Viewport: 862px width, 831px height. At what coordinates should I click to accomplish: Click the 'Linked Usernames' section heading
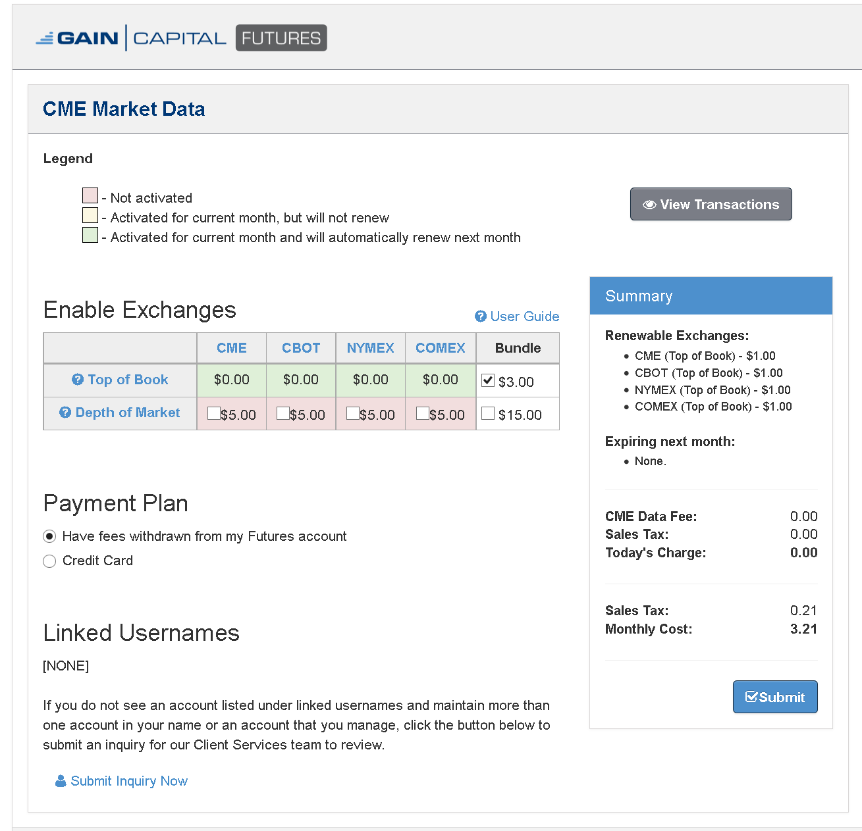point(142,633)
